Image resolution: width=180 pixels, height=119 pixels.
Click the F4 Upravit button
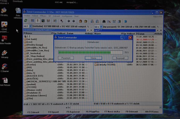[x=53, y=112]
